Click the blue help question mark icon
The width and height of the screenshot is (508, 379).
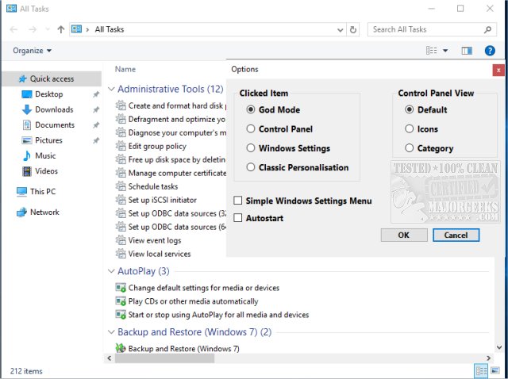pos(491,51)
